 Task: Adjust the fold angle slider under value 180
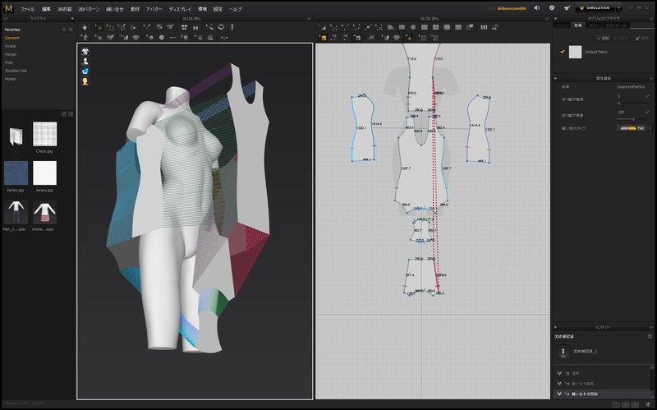633,119
